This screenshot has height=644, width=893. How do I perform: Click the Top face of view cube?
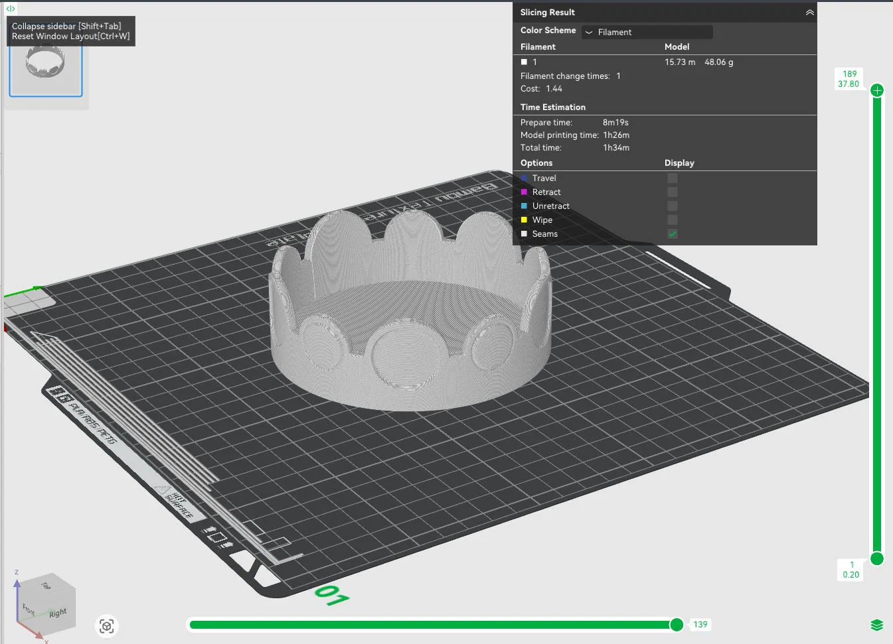pos(45,585)
